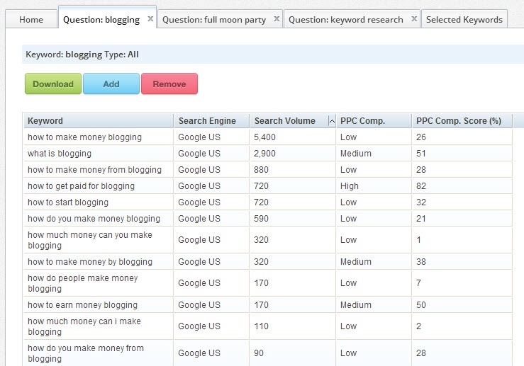Click the 5,400 search volume cell
524x366 pixels.
(x=293, y=137)
